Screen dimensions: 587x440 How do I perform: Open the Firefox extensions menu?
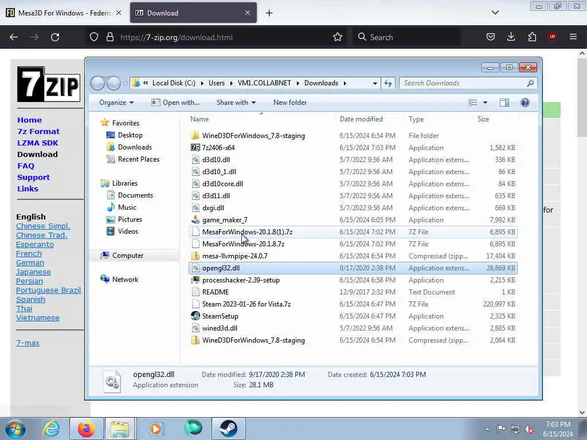click(532, 37)
